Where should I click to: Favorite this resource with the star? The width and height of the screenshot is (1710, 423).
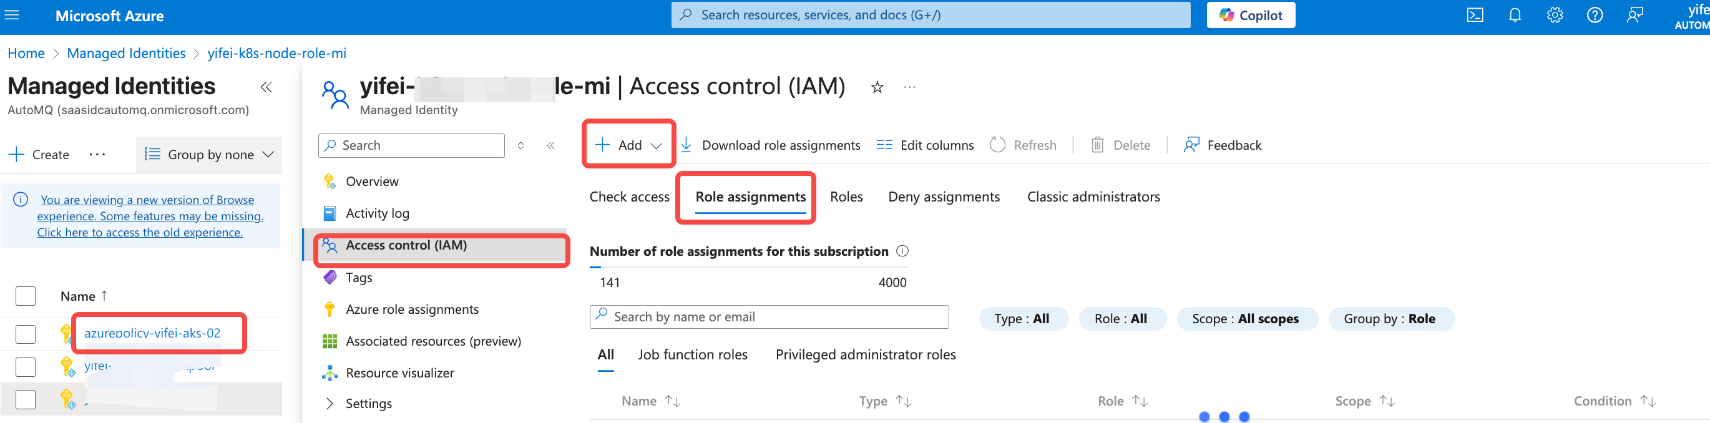[x=877, y=87]
